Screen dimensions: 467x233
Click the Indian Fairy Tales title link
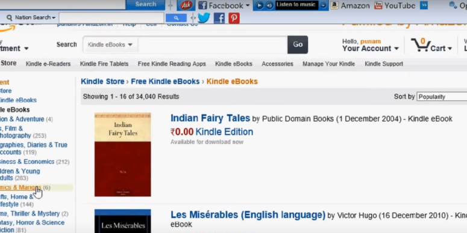point(210,118)
